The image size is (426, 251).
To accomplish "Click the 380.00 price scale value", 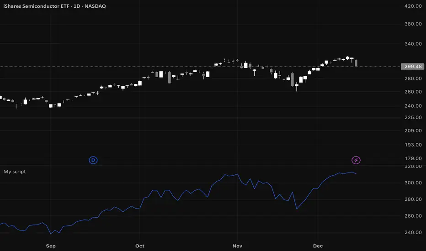I will click(413, 24).
